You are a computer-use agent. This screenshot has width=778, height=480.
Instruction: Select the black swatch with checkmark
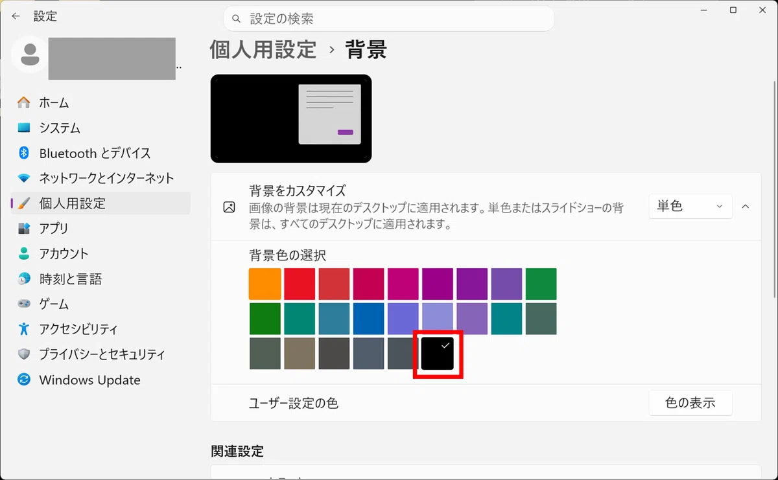(438, 354)
